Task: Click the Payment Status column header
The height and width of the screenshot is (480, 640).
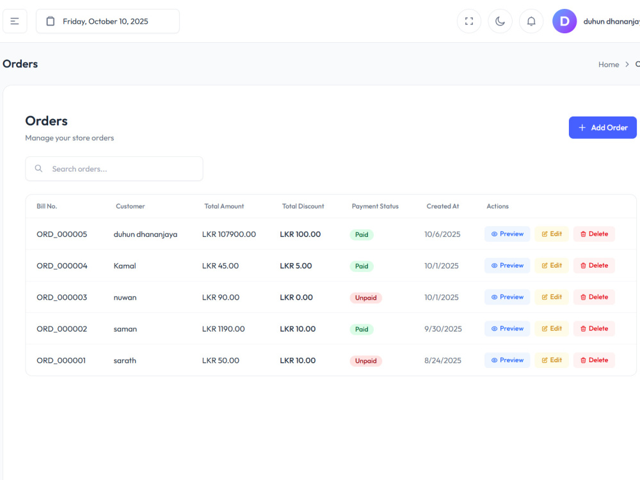Action: click(375, 206)
